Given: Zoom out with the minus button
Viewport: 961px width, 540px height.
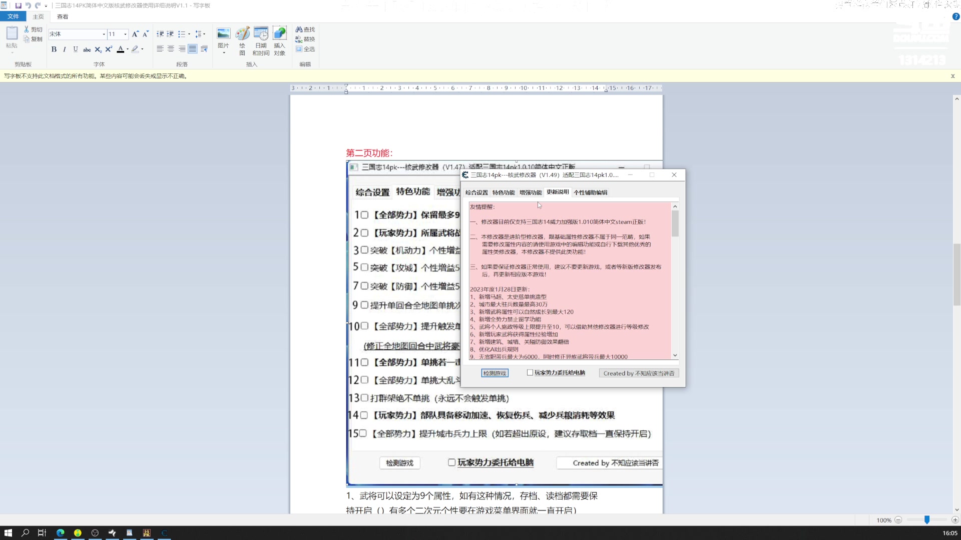Looking at the screenshot, I should coord(898,520).
